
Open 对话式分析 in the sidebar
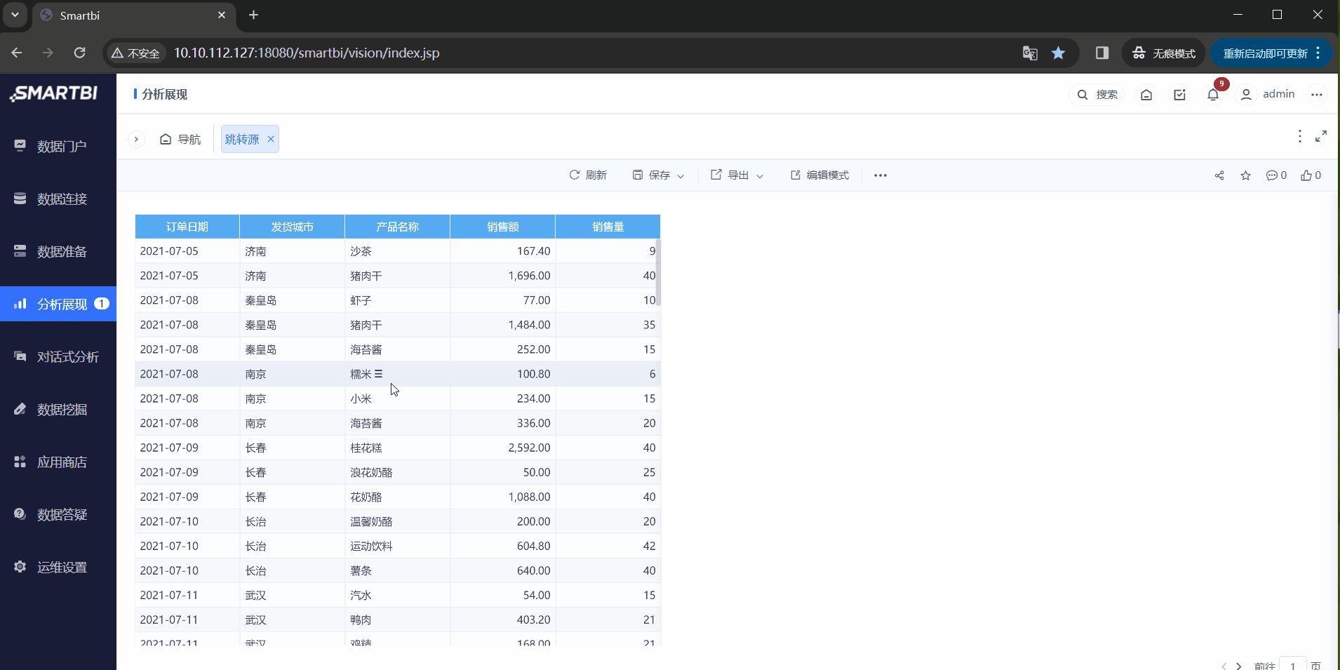click(x=58, y=356)
